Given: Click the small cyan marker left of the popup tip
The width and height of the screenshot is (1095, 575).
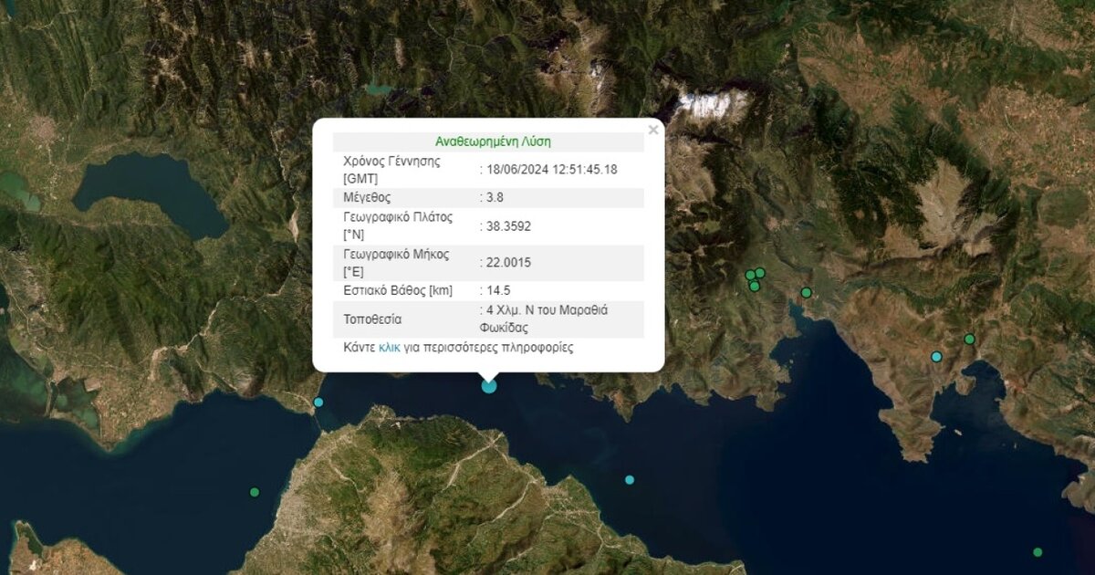Looking at the screenshot, I should (318, 402).
